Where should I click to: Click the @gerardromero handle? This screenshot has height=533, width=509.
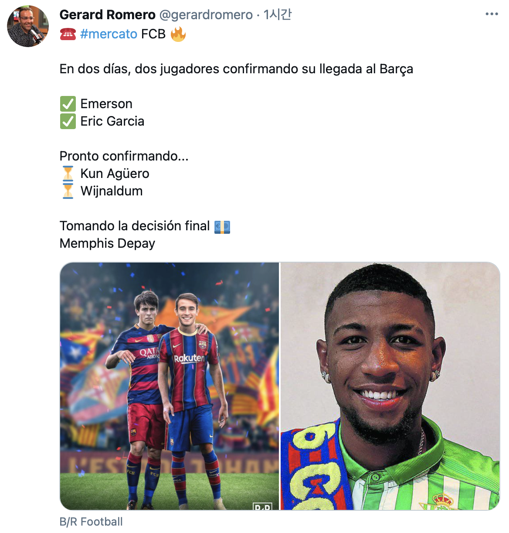pyautogui.click(x=206, y=15)
